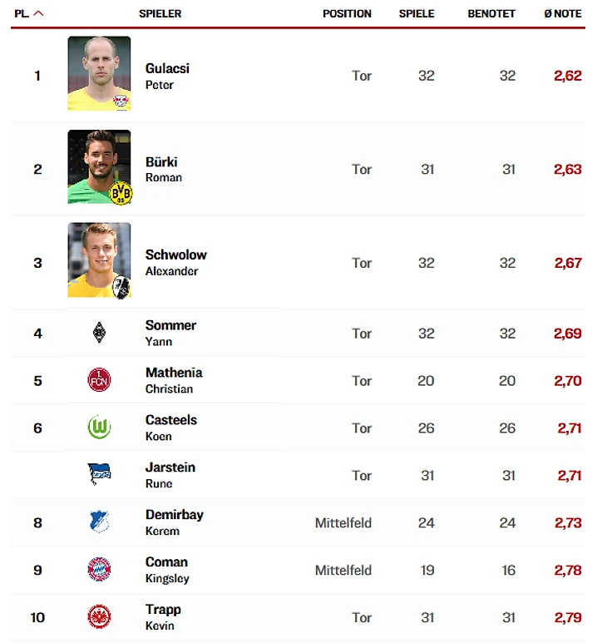Image resolution: width=607 pixels, height=643 pixels.
Task: Open Peter Gulacsi's player photo
Action: pos(99,73)
